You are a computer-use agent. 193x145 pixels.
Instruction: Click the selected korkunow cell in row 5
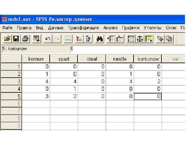pos(148,96)
